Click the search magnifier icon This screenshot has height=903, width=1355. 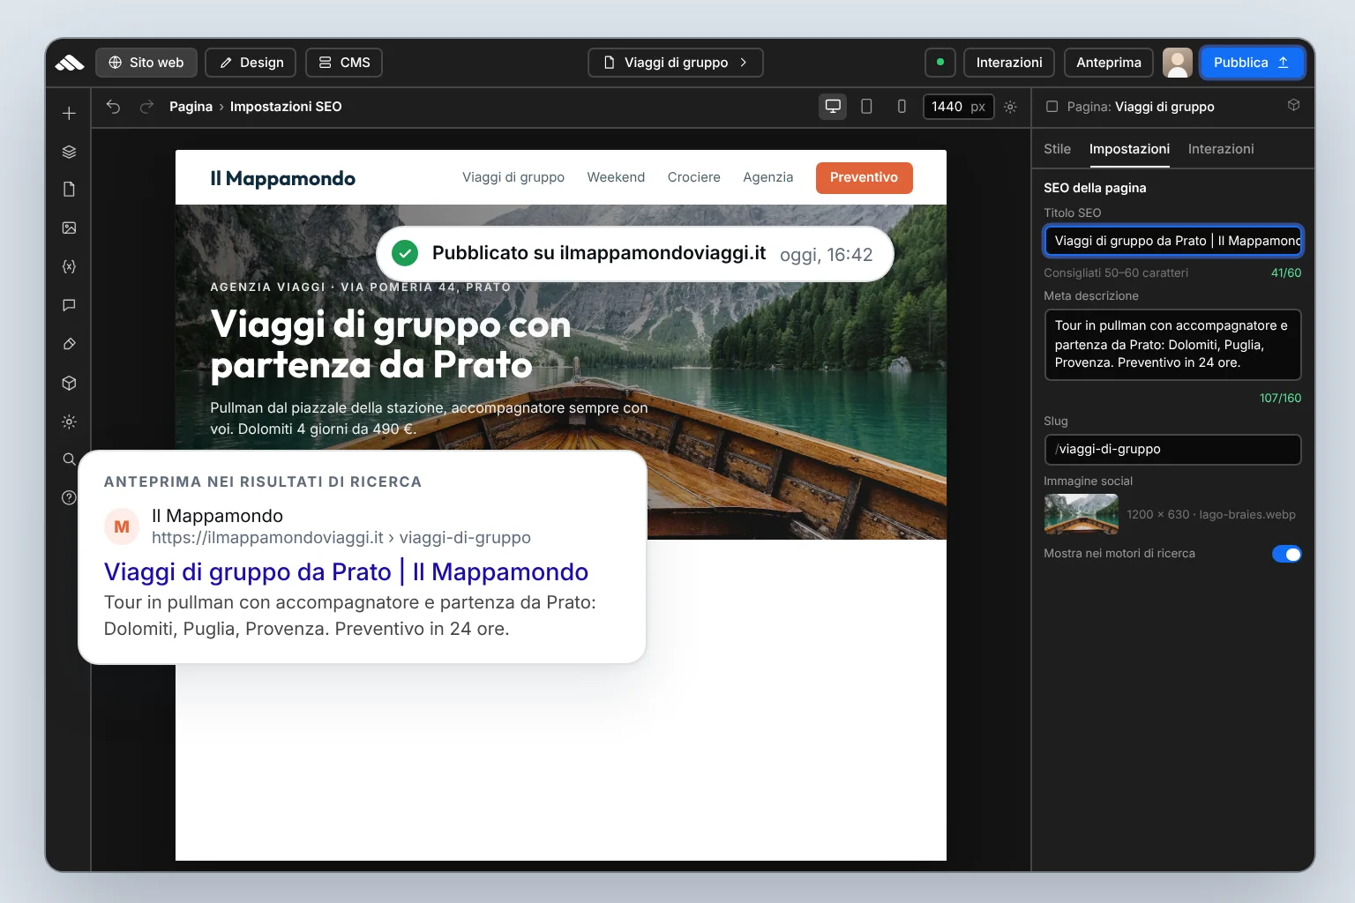69,459
